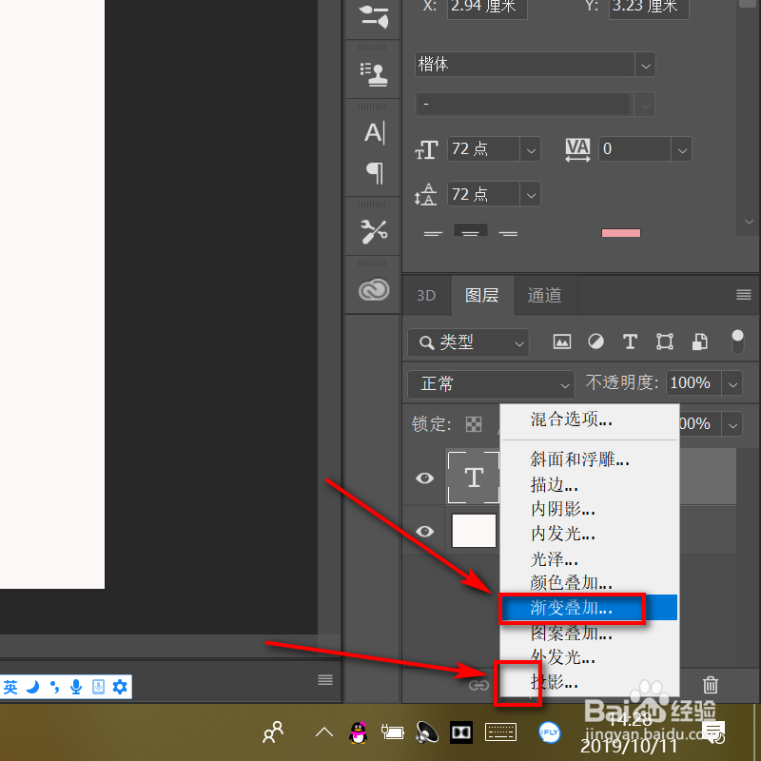This screenshot has height=761, width=761.
Task: Click the pink text color swatch
Action: pyautogui.click(x=621, y=233)
